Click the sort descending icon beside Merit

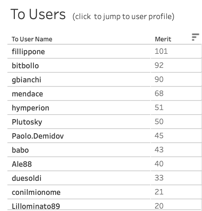tap(195, 37)
